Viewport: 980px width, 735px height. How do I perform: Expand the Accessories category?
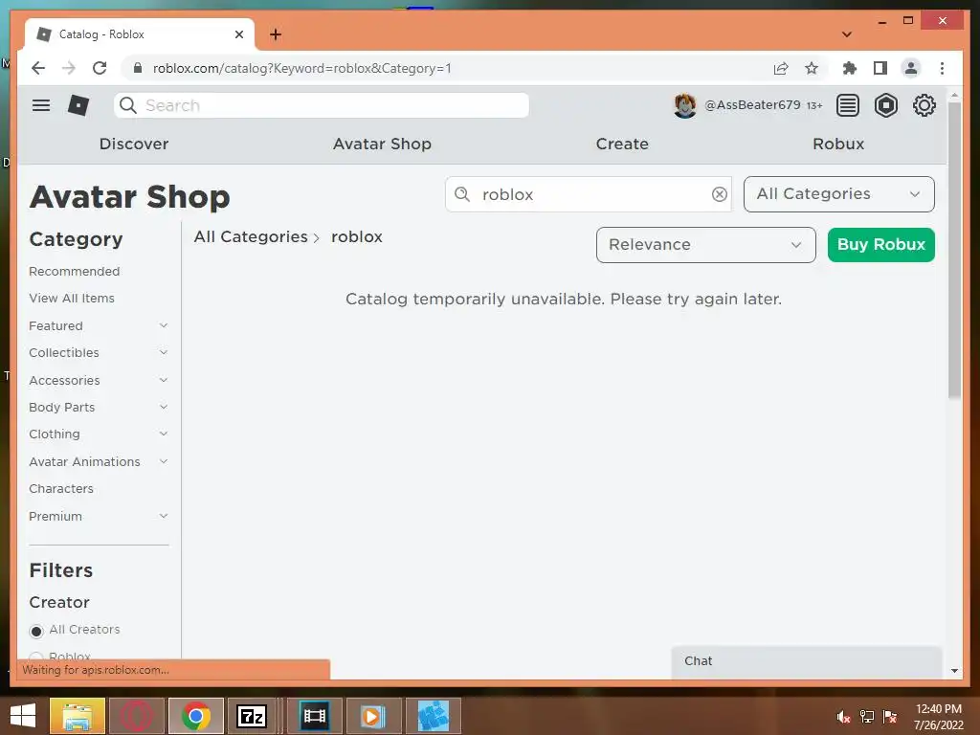pos(163,380)
